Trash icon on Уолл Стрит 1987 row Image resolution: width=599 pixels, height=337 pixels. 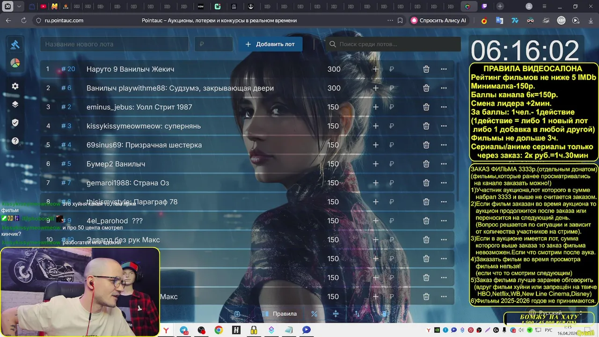click(426, 107)
